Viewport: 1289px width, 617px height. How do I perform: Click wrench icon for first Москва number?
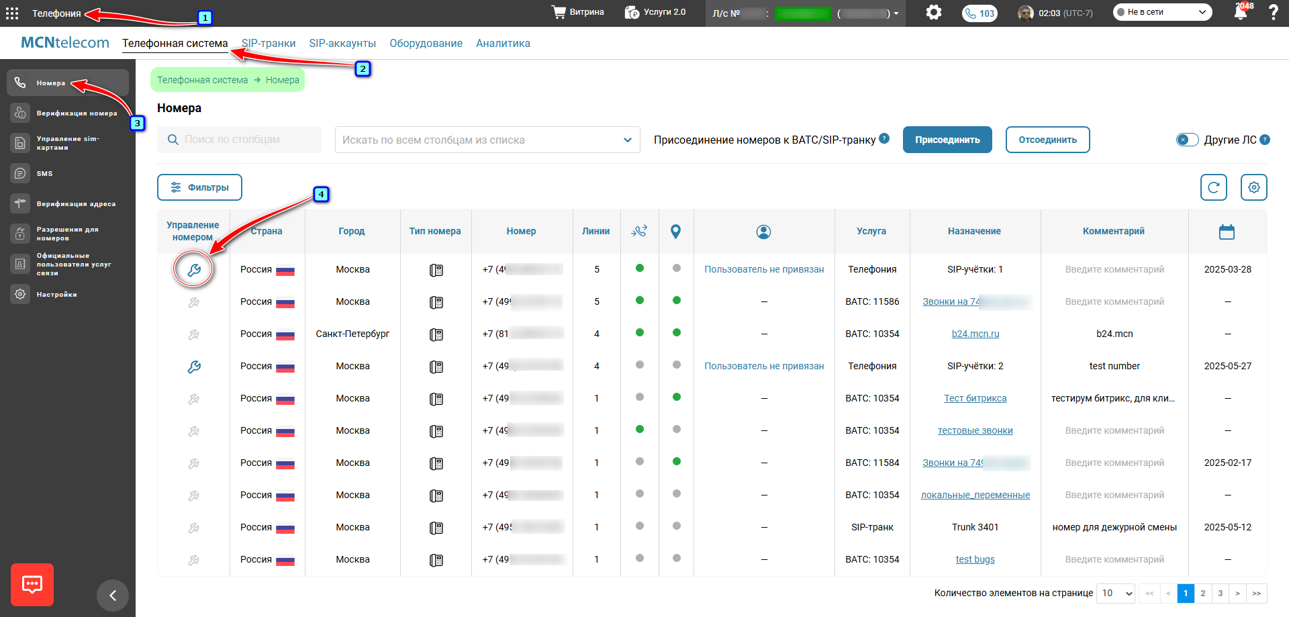click(x=194, y=270)
